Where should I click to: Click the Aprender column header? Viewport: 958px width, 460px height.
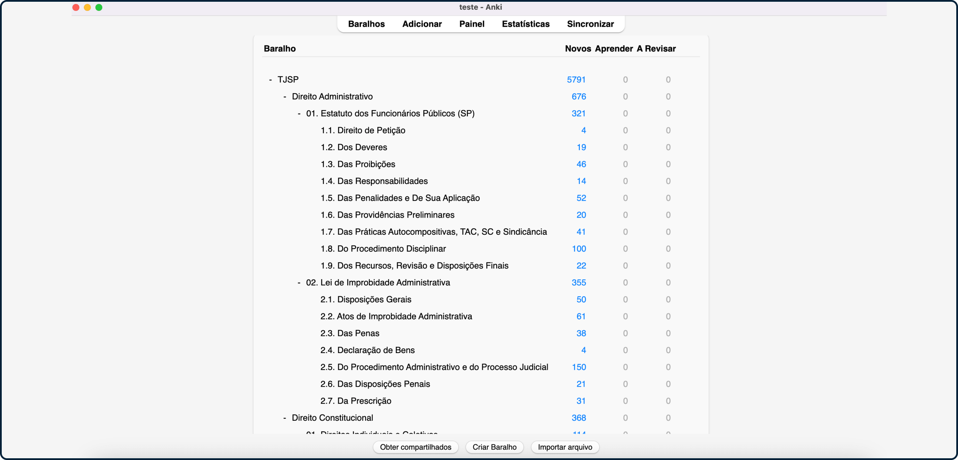point(614,49)
